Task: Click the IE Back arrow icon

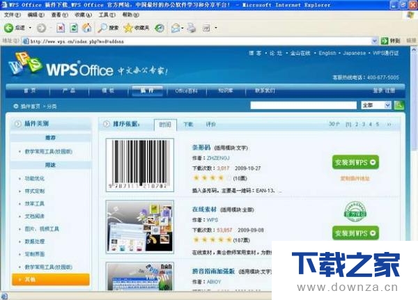Action: click(8, 28)
